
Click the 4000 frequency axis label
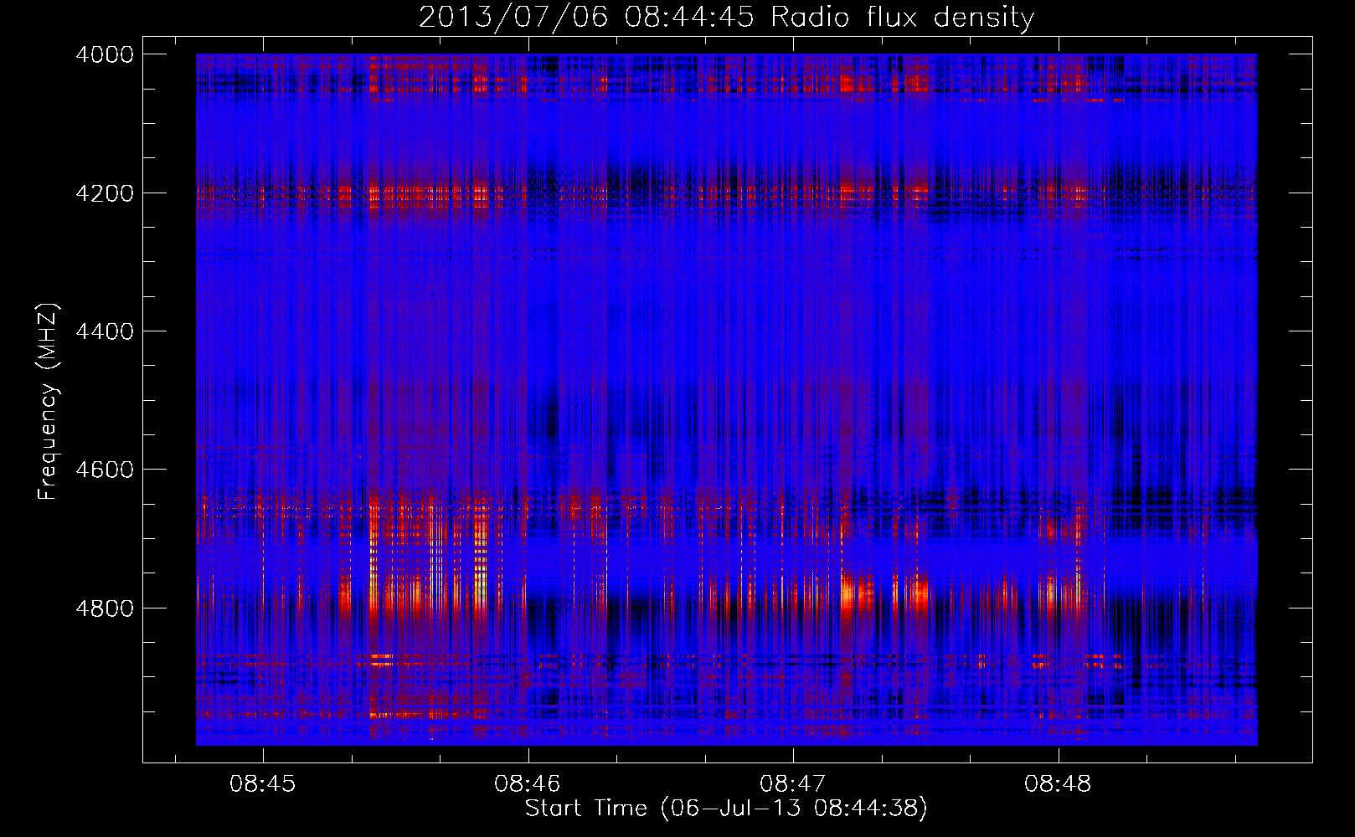point(105,54)
